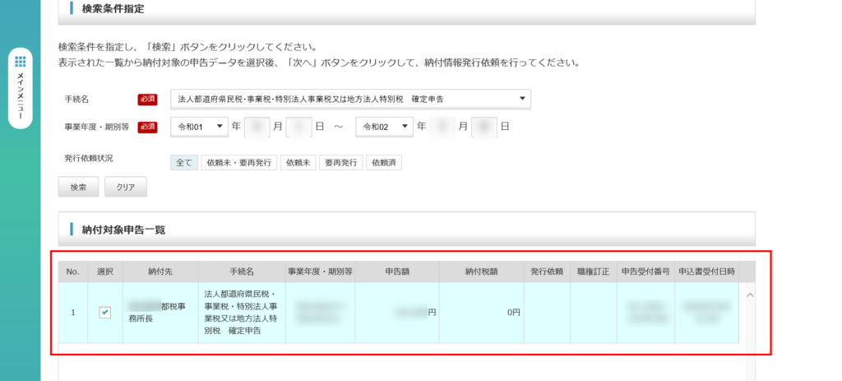Image resolution: width=842 pixels, height=381 pixels.
Task: Choose the 依頼未 status filter
Action: 297,163
